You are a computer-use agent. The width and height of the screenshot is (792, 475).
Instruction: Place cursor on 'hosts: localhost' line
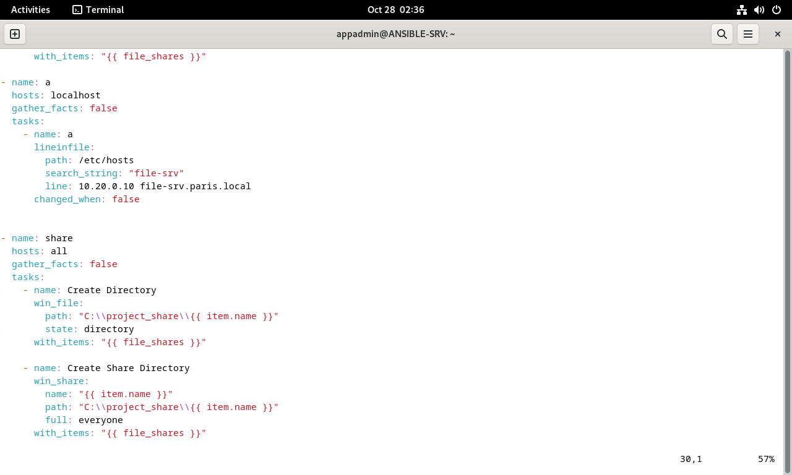[56, 95]
